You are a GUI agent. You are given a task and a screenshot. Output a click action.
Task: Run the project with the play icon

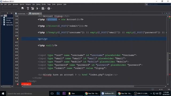(37, 8)
